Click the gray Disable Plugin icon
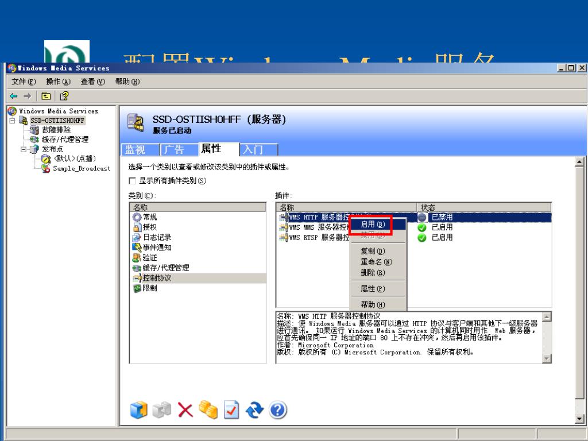 (161, 410)
